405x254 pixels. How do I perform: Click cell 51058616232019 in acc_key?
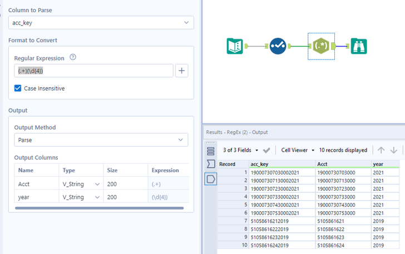pyautogui.click(x=282, y=237)
